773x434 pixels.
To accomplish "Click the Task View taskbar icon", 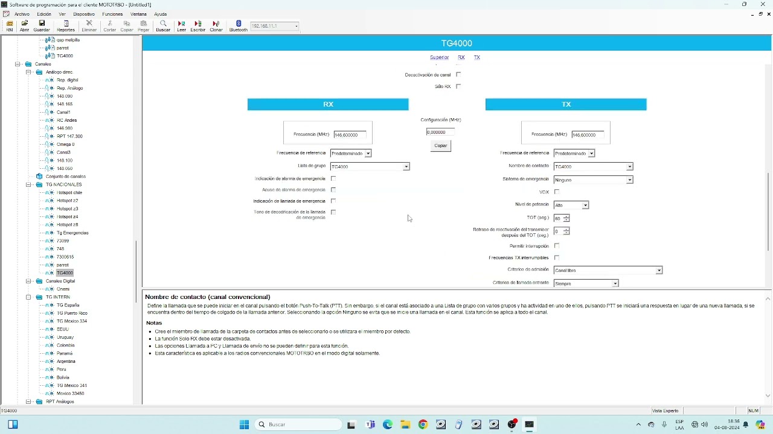I will coord(351,424).
